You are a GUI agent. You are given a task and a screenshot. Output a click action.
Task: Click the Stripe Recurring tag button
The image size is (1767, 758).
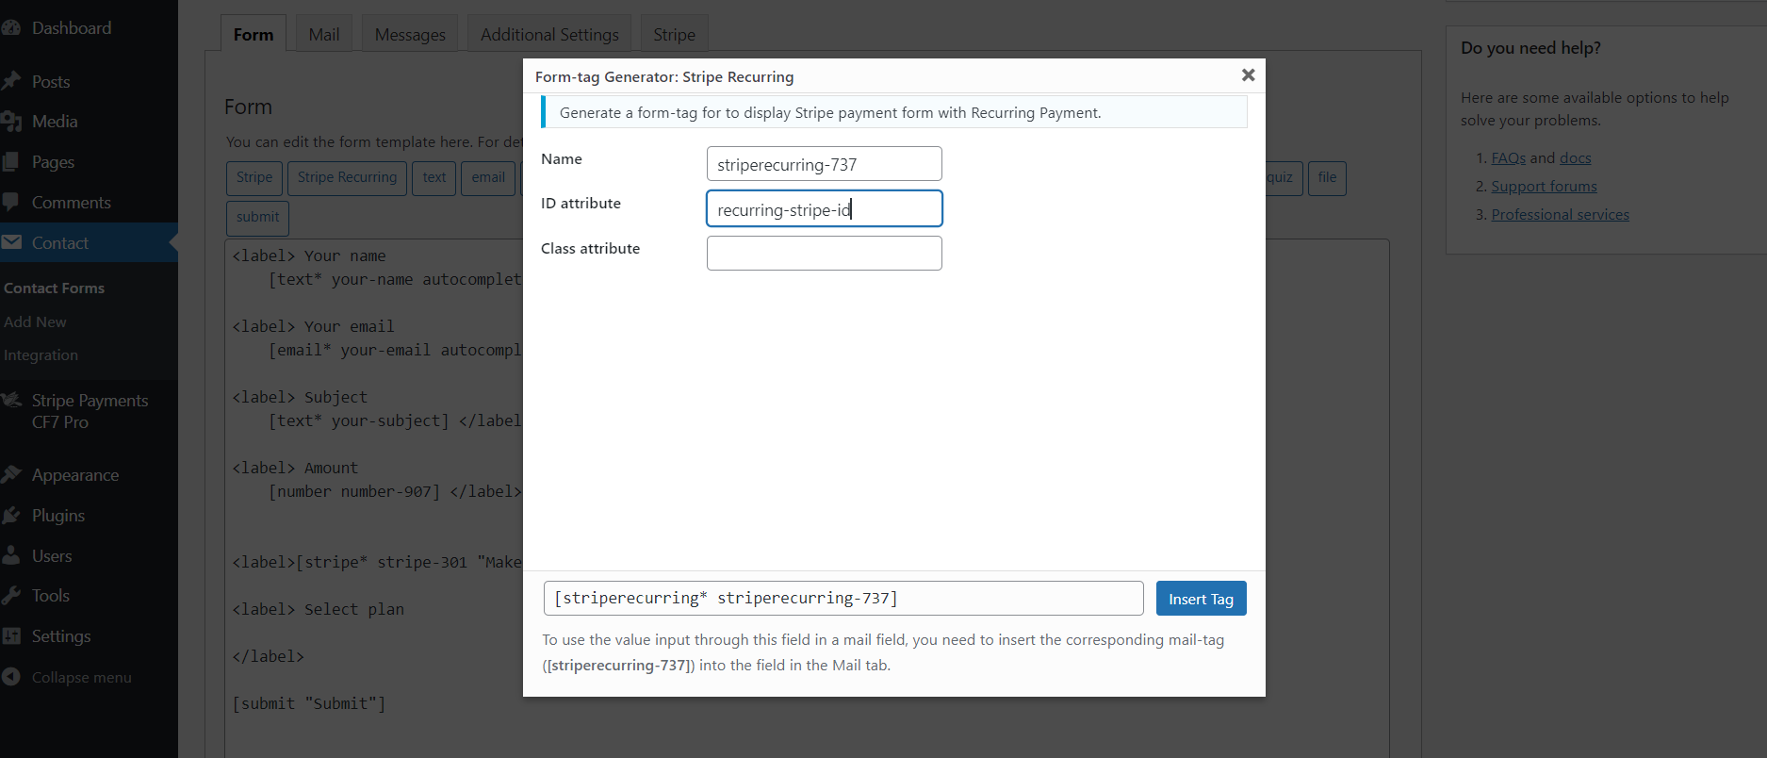347,177
